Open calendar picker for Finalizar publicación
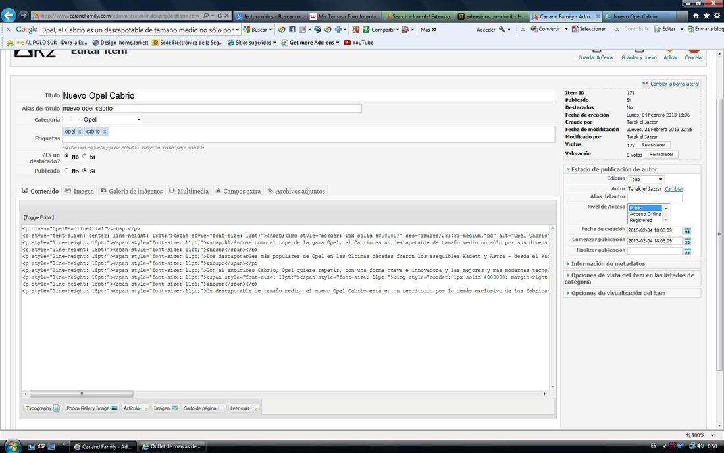 tap(688, 252)
